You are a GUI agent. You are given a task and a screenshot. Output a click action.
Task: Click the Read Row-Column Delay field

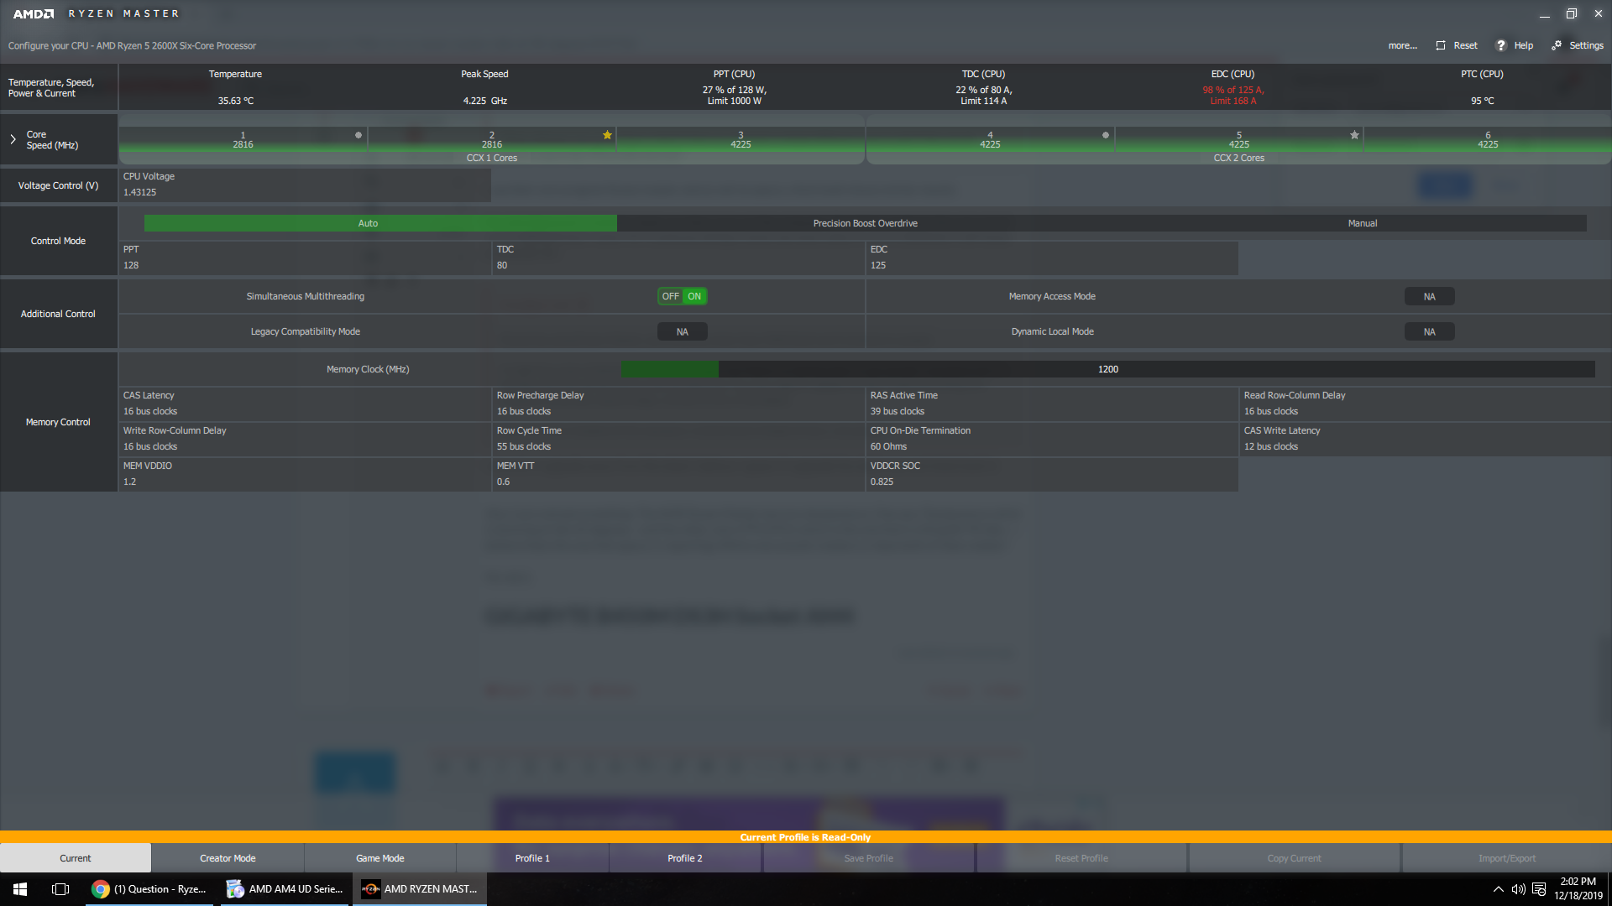[1426, 404]
